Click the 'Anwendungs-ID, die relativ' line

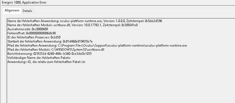pyautogui.click(x=46, y=62)
